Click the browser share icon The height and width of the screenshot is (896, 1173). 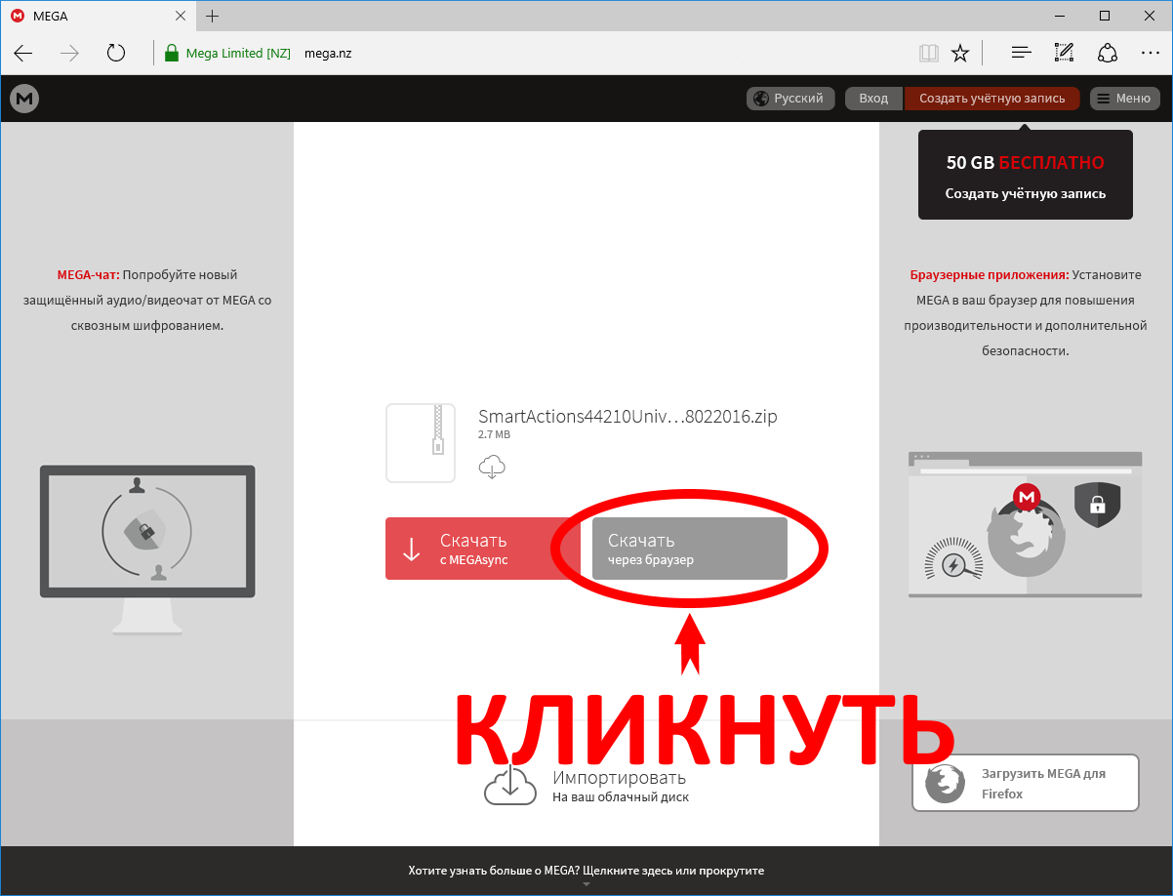click(1107, 53)
